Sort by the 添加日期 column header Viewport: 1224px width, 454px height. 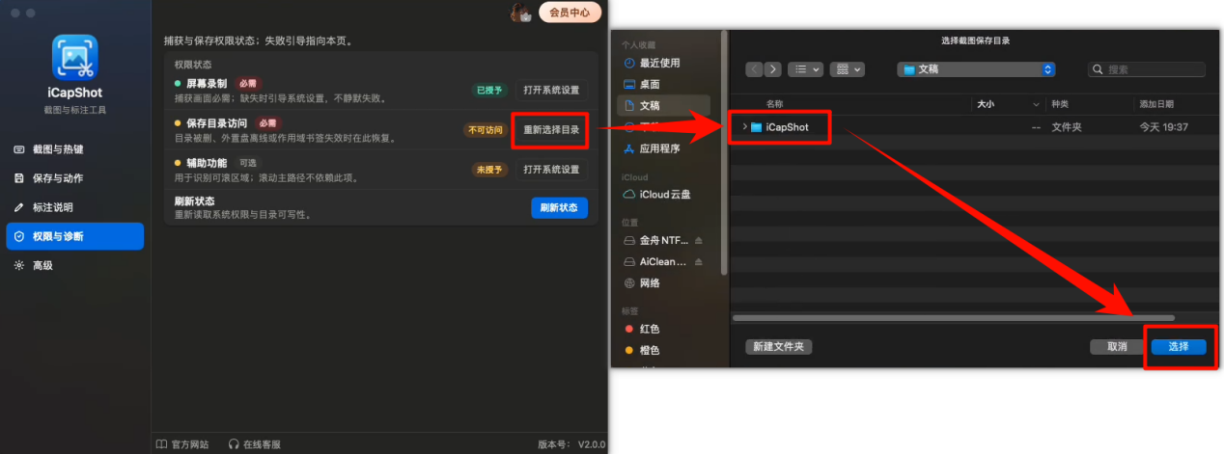[1156, 103]
